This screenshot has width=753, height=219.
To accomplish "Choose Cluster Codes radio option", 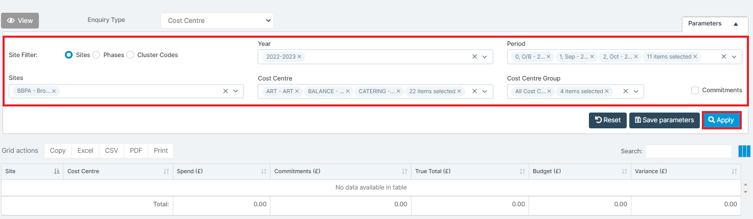I will coord(130,55).
